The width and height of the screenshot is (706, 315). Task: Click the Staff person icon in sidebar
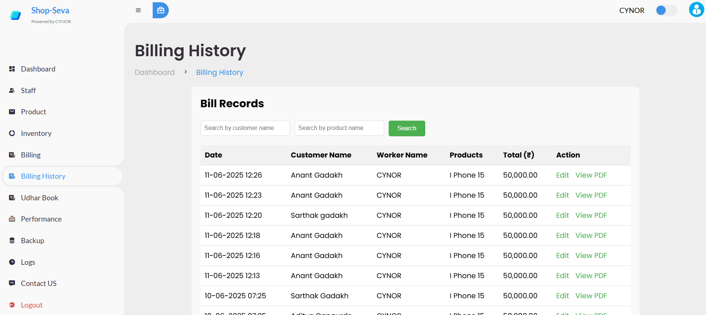12,90
